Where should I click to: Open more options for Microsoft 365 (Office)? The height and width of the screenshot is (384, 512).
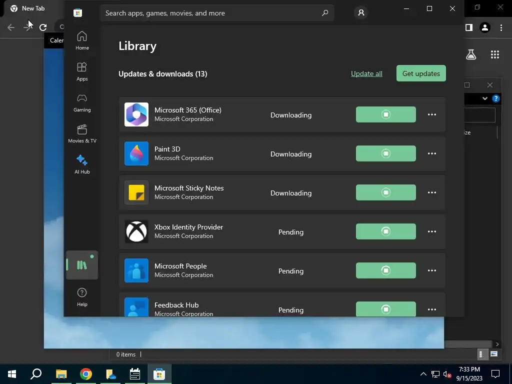[x=431, y=114]
